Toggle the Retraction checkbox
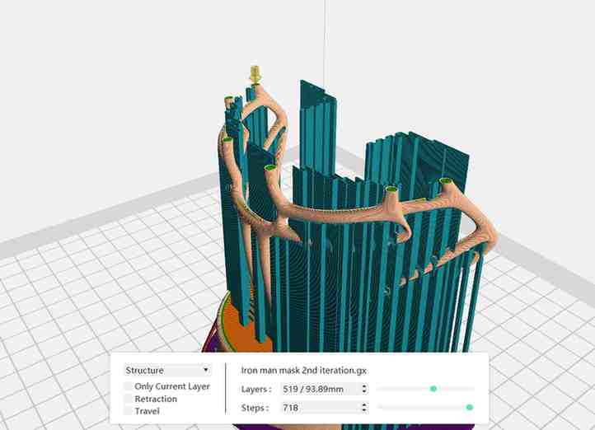The image size is (595, 430). [x=128, y=399]
